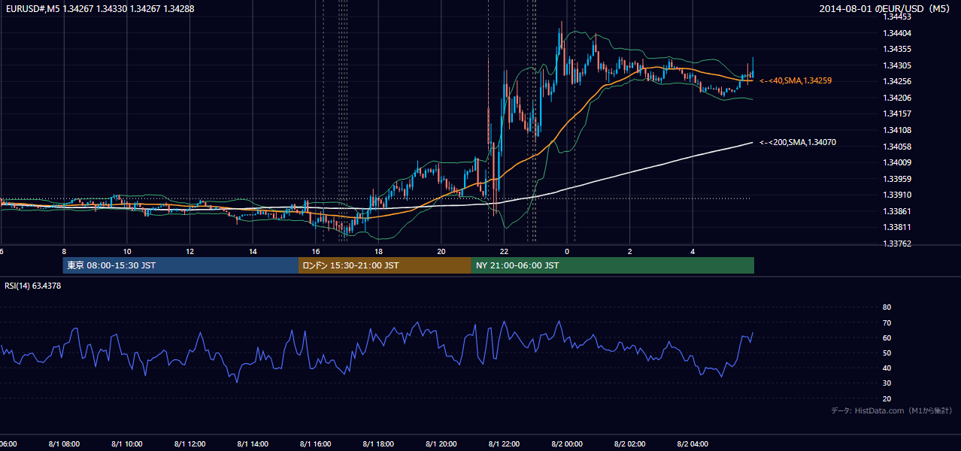Click price level 1.34305 on axis
Viewport: 961px width, 451px height.
pyautogui.click(x=897, y=65)
